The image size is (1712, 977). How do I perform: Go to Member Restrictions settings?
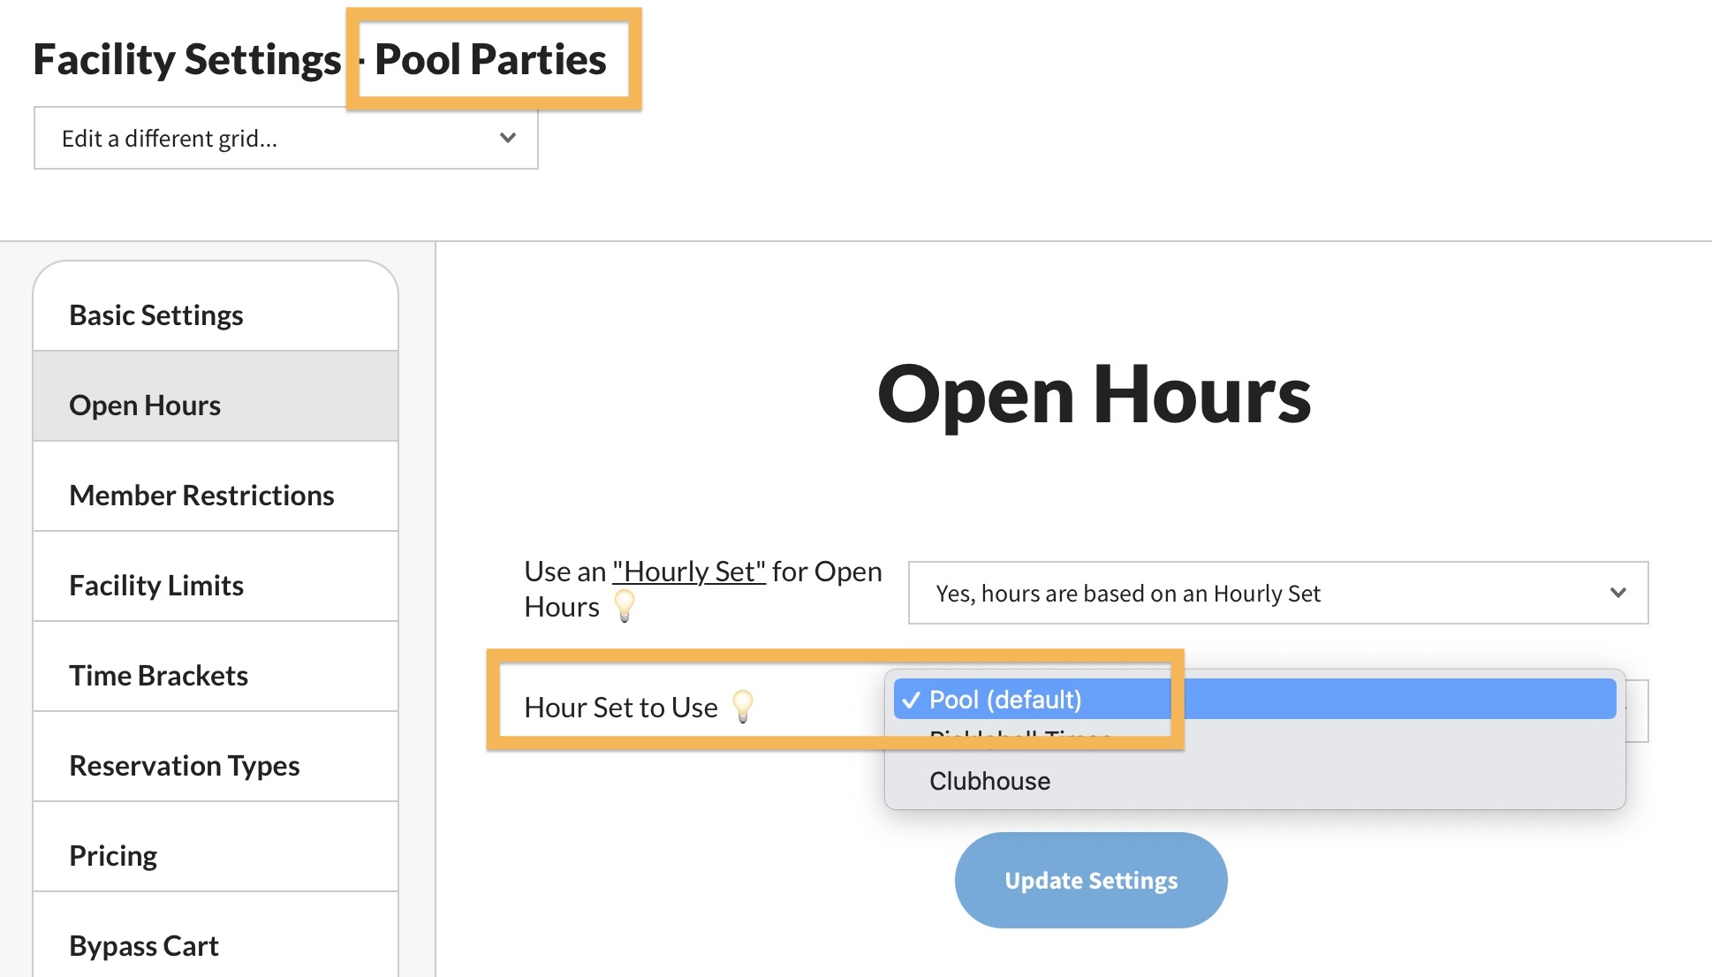pyautogui.click(x=201, y=496)
